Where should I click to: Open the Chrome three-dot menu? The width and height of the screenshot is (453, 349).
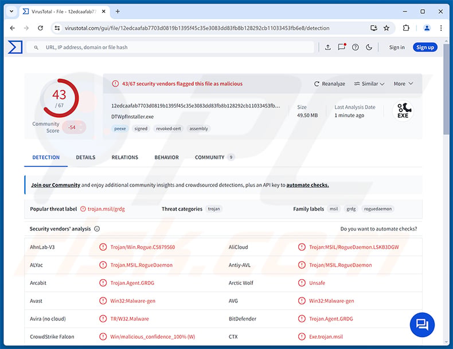441,28
